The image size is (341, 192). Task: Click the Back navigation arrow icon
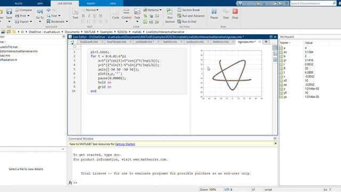48,10
